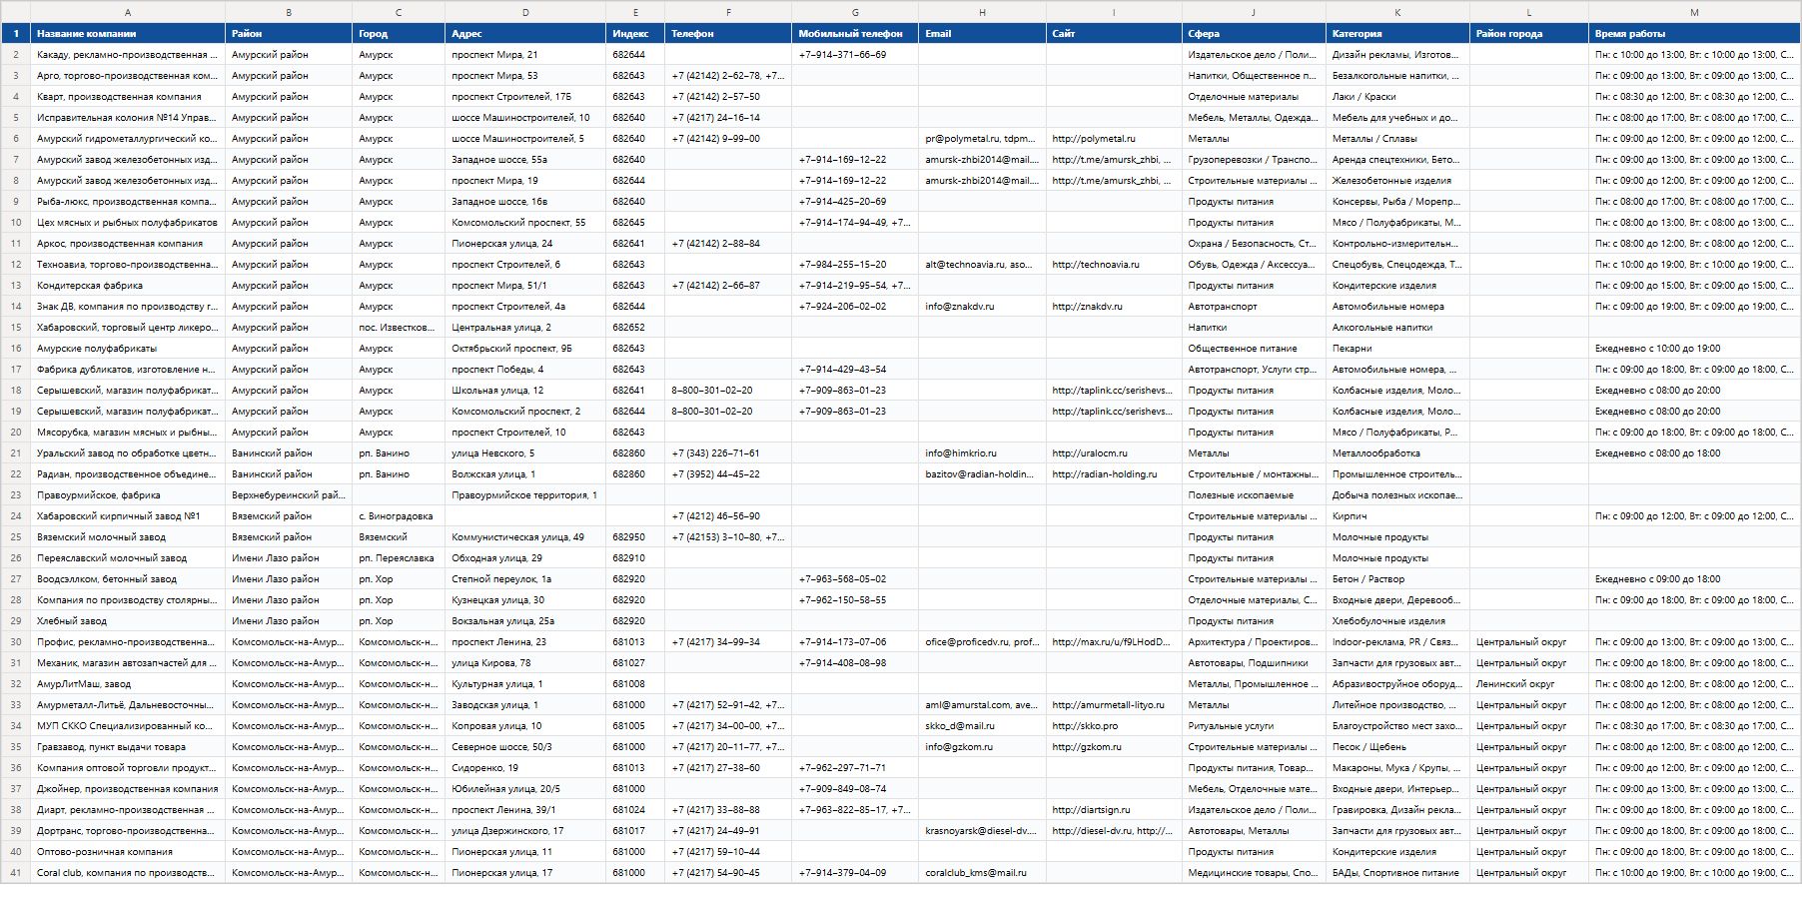Select the 'Район города' header cell
This screenshot has width=1802, height=901.
coord(1529,33)
